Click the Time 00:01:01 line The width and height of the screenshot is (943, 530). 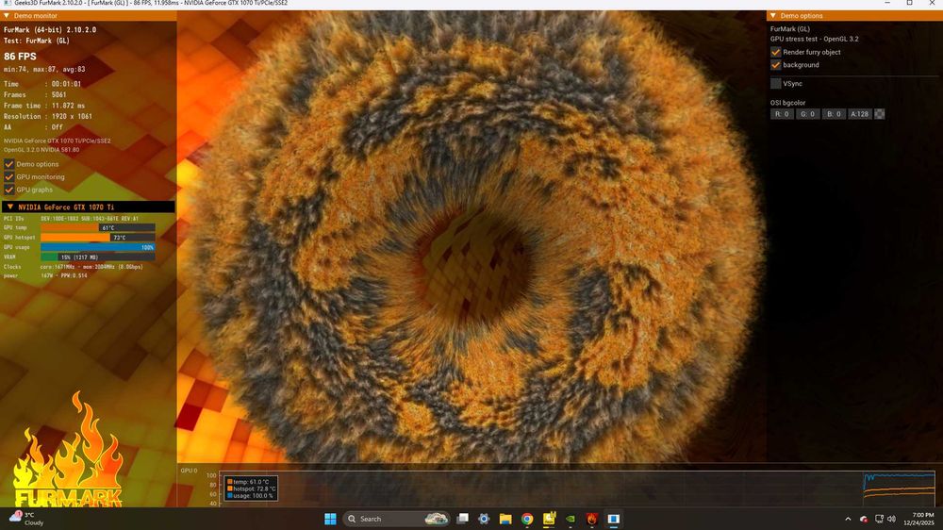pos(42,84)
